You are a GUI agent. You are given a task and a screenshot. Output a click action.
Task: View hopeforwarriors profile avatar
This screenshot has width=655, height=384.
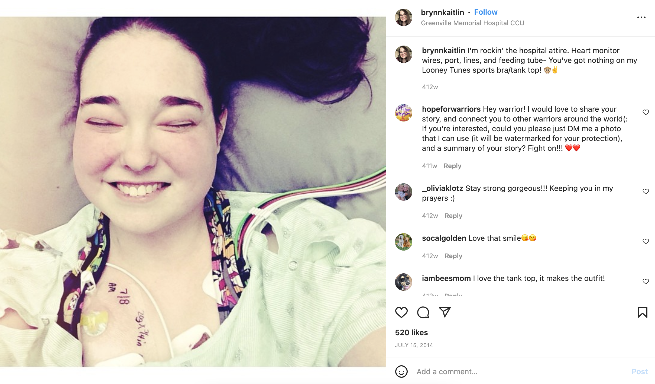[404, 113]
